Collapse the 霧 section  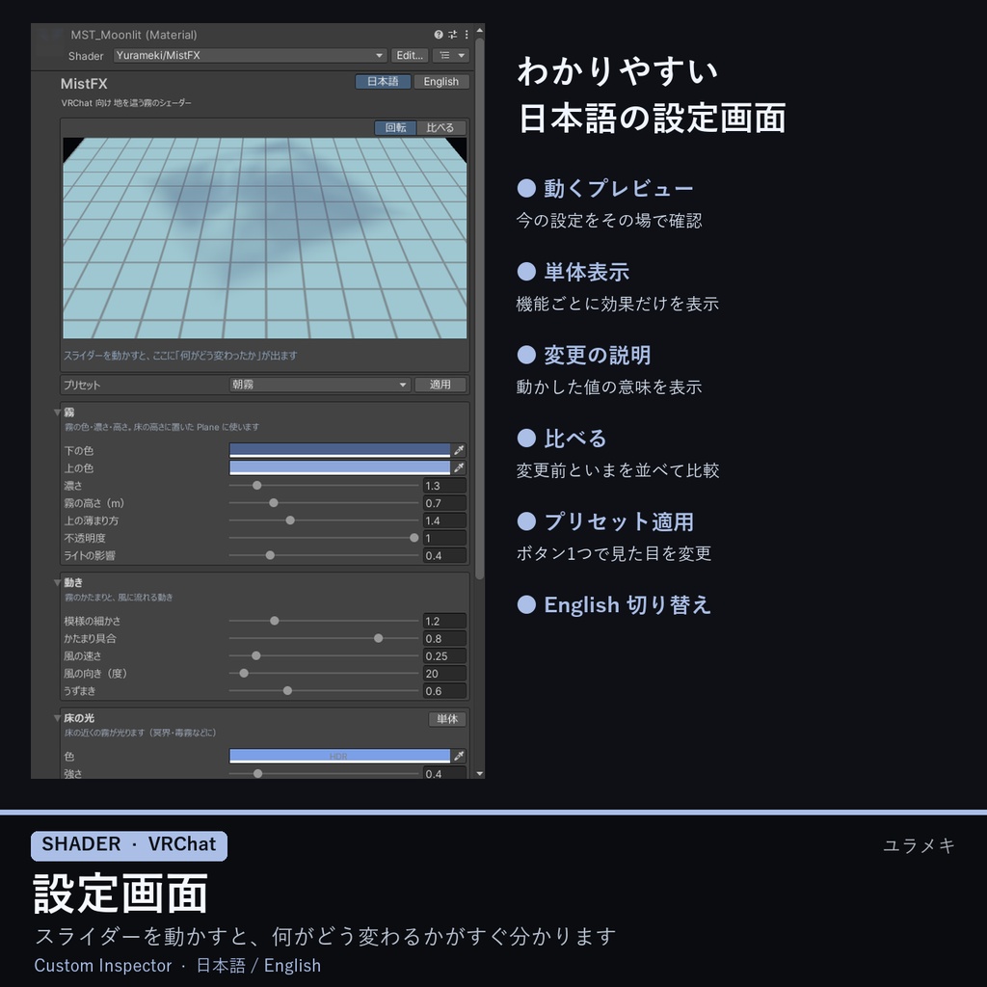click(x=57, y=413)
